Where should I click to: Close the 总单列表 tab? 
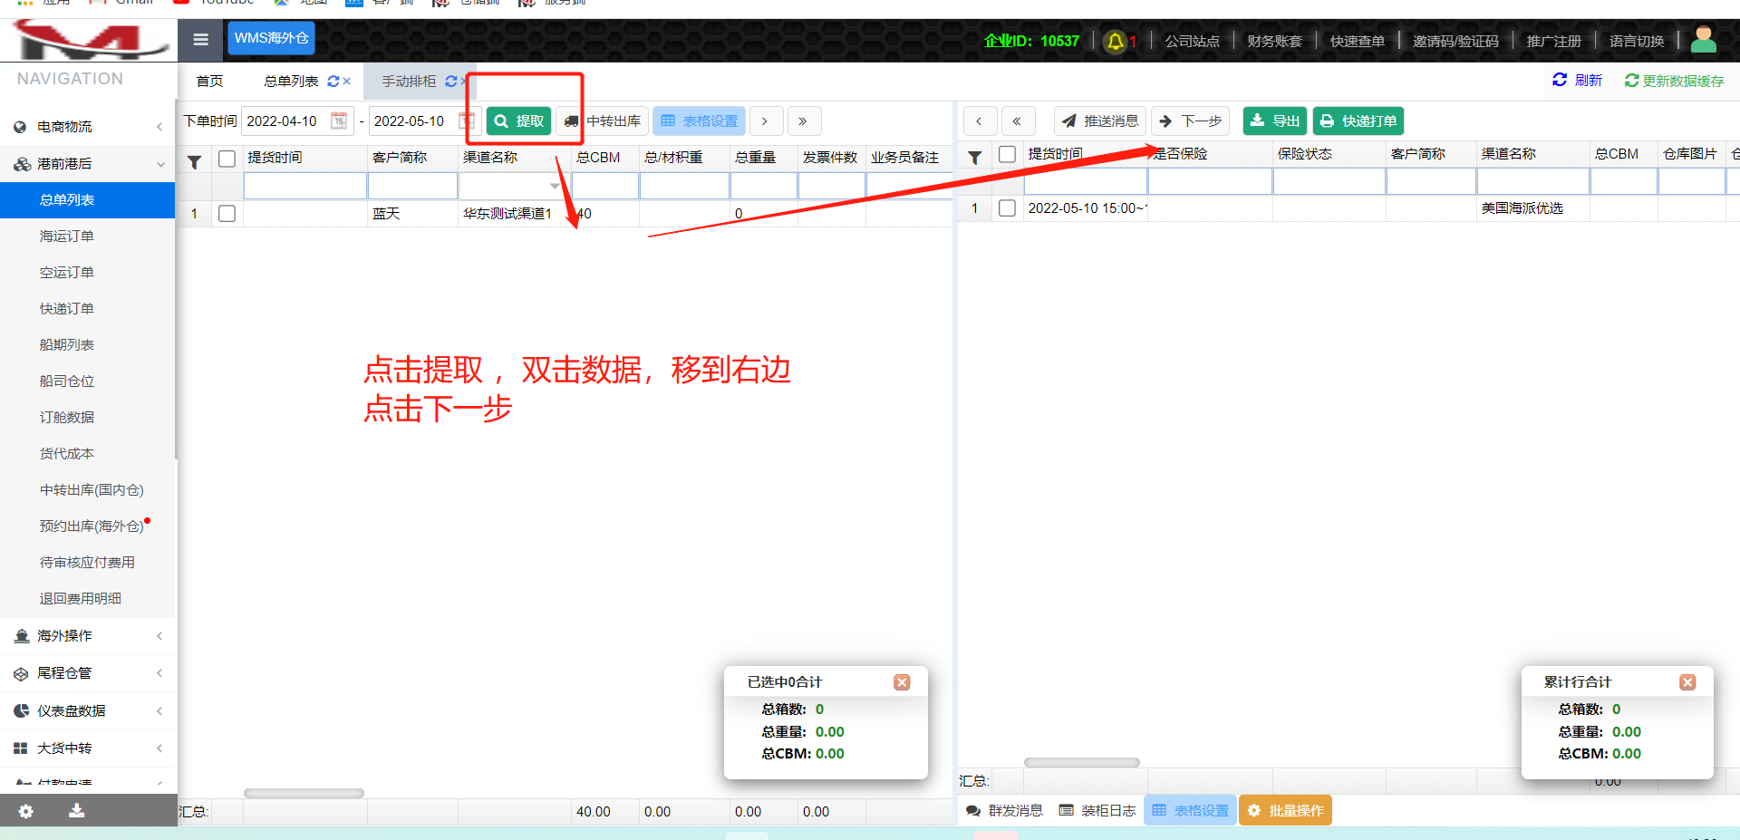(x=346, y=82)
